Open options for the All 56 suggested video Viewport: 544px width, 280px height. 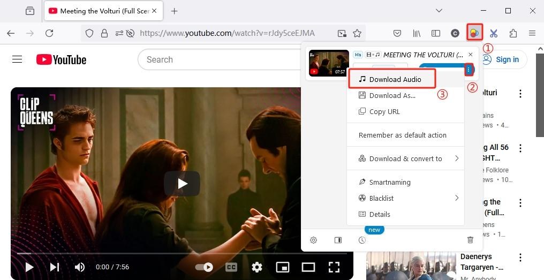(x=520, y=148)
